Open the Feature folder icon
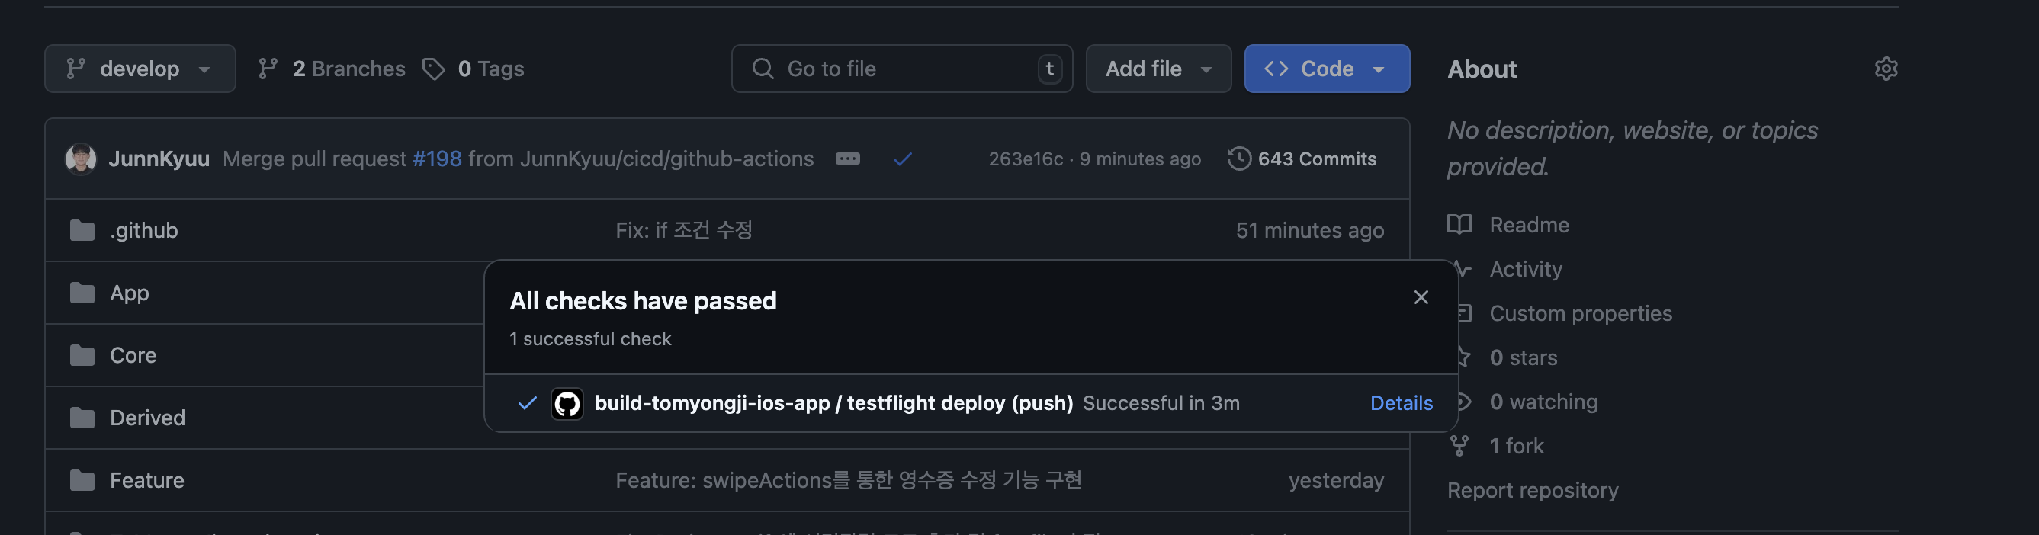The height and width of the screenshot is (535, 2039). (x=82, y=480)
